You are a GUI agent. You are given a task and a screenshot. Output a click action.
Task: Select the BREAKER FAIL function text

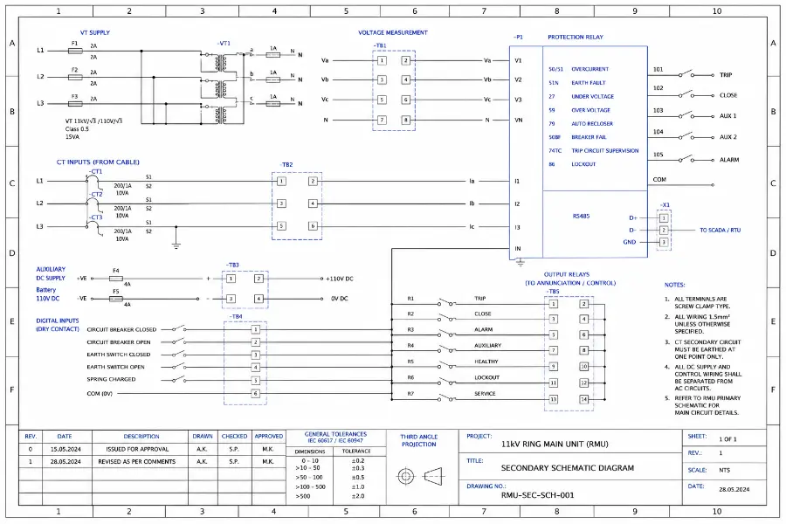(589, 137)
